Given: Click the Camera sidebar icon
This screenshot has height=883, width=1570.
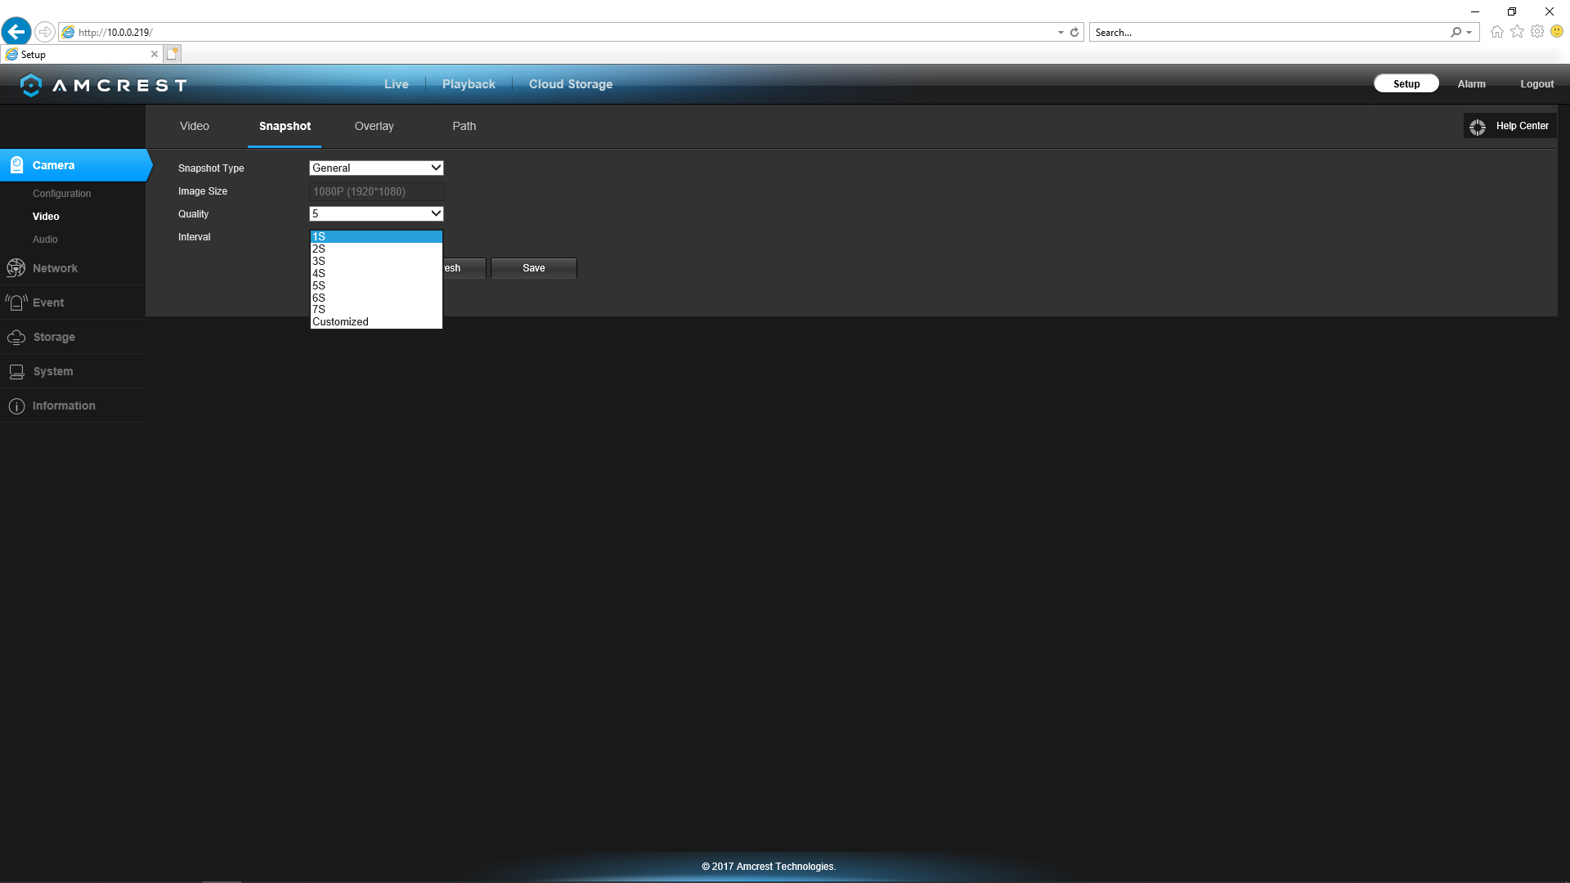Looking at the screenshot, I should pos(16,165).
